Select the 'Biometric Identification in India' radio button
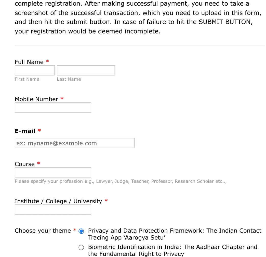 click(x=81, y=247)
